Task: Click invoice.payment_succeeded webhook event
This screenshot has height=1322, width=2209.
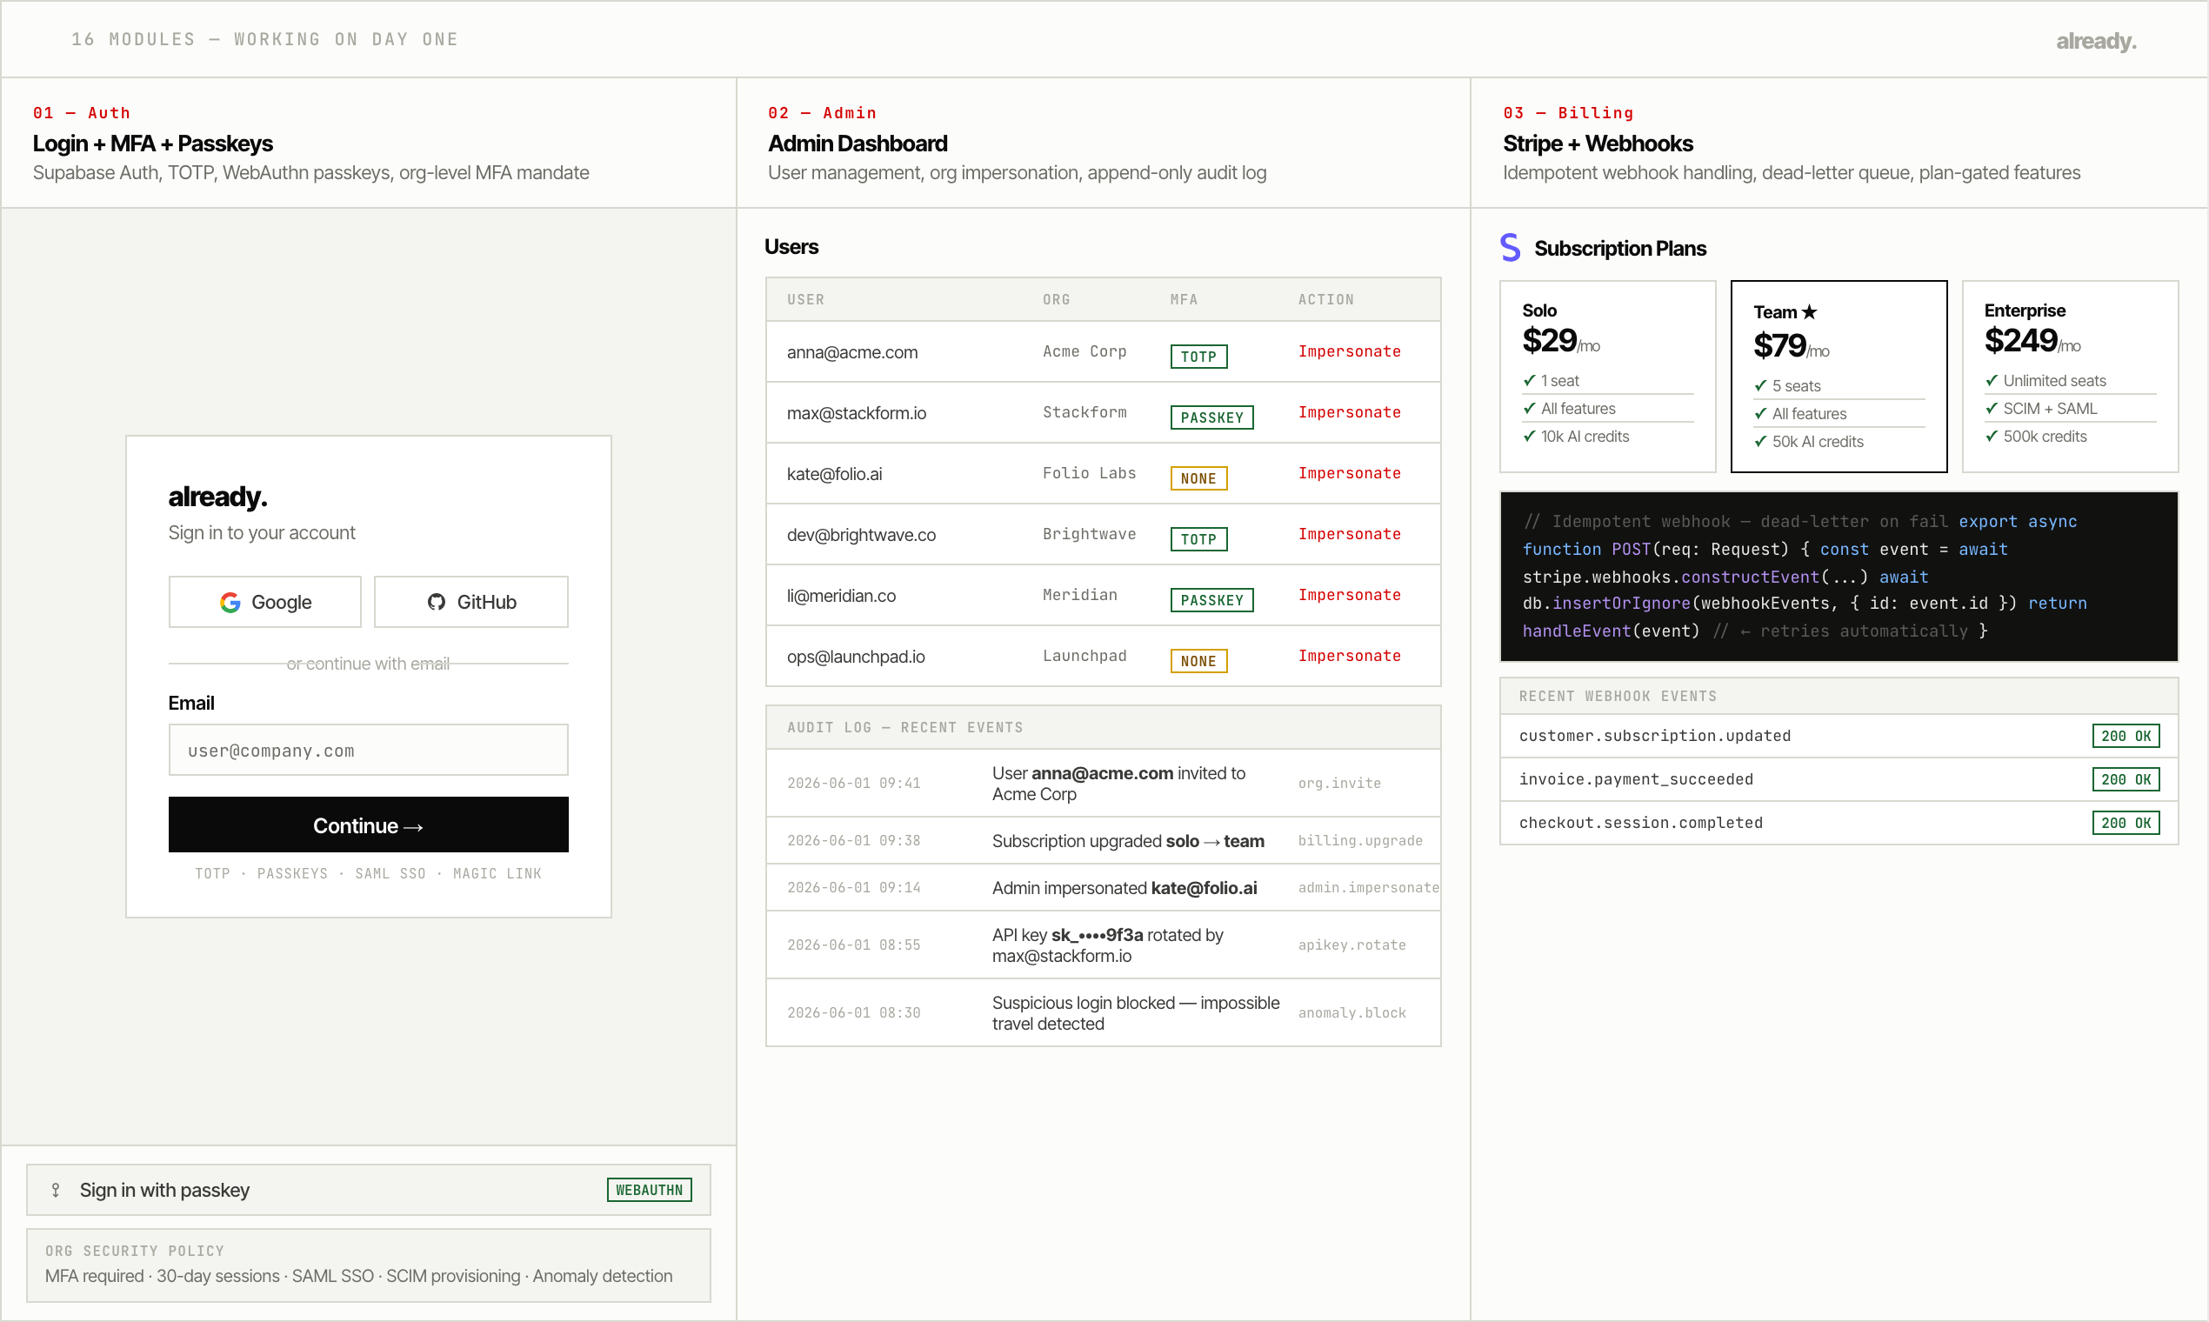Action: pyautogui.click(x=1839, y=779)
